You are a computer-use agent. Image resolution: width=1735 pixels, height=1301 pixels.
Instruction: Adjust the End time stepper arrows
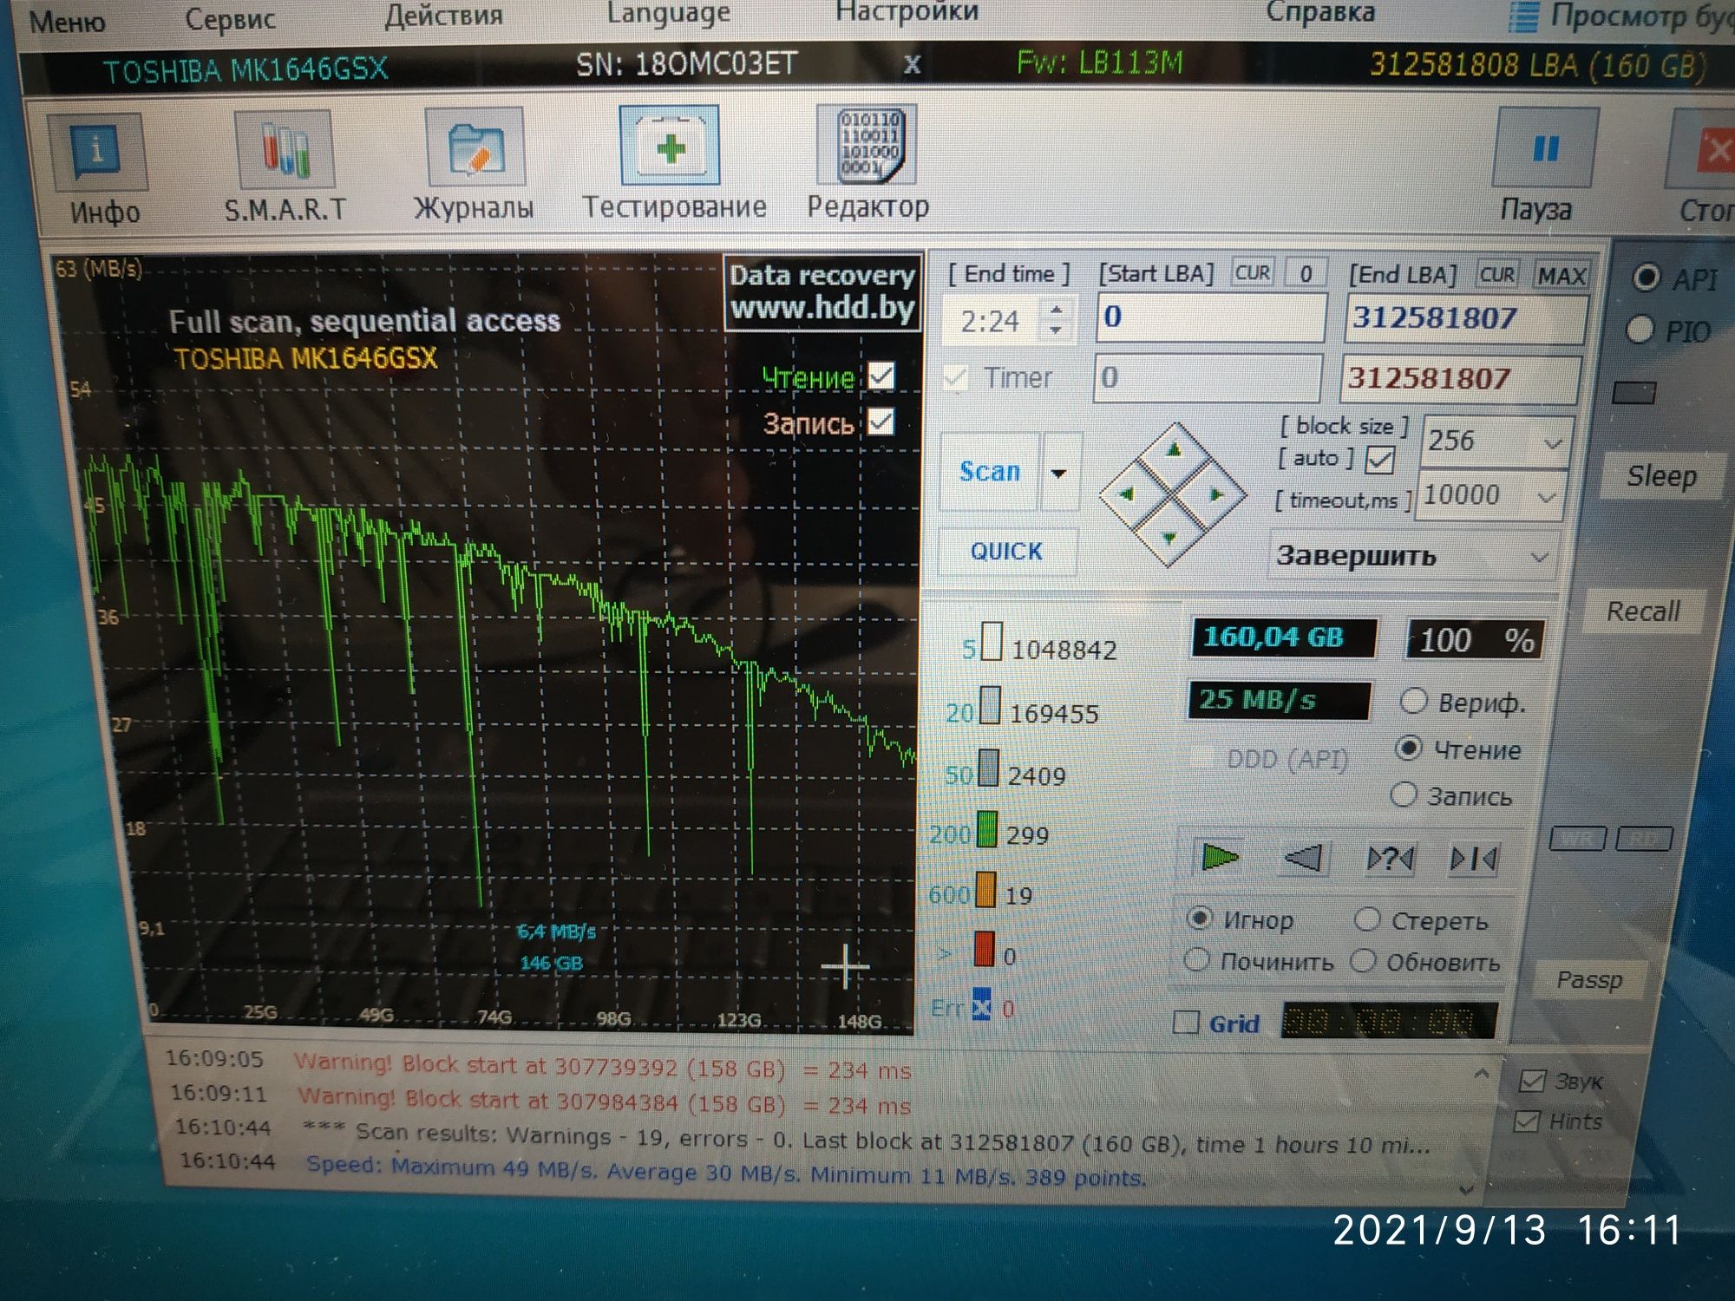tap(1057, 319)
